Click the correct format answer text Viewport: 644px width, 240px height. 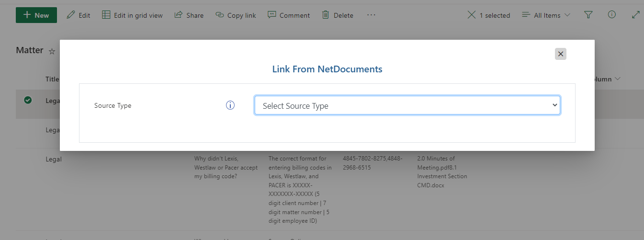(300, 190)
